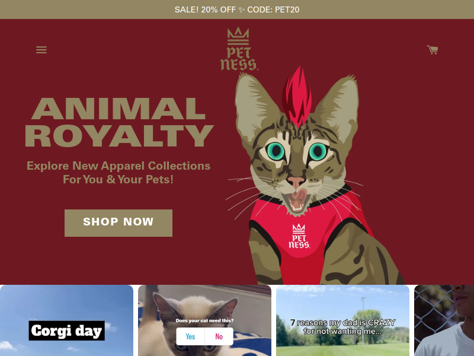Click the PET20 sale announcement banner

pos(237,9)
